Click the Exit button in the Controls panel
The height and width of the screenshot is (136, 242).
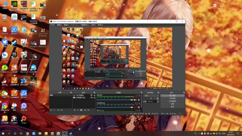(x=172, y=107)
